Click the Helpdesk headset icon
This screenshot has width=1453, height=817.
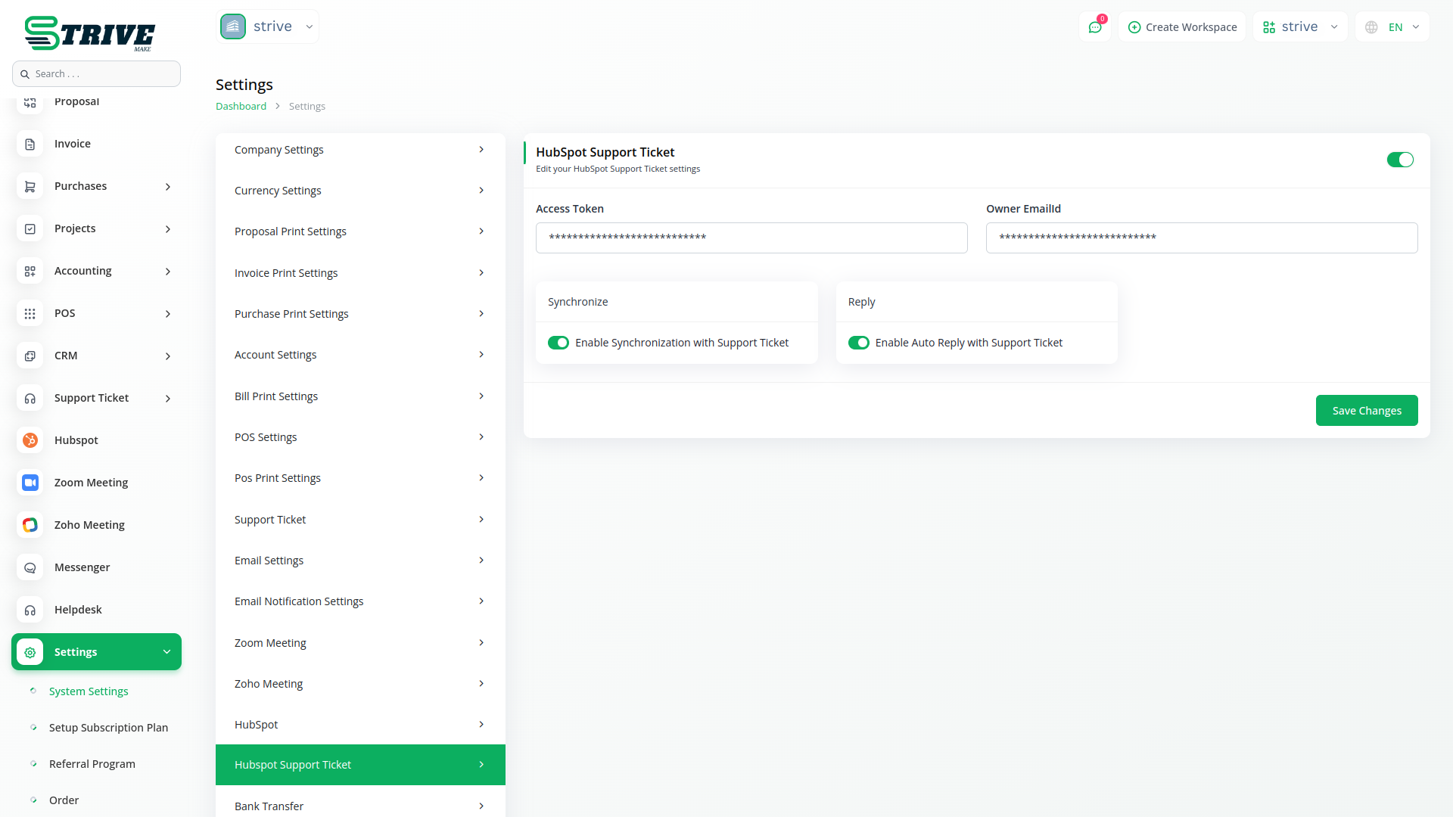click(x=30, y=610)
